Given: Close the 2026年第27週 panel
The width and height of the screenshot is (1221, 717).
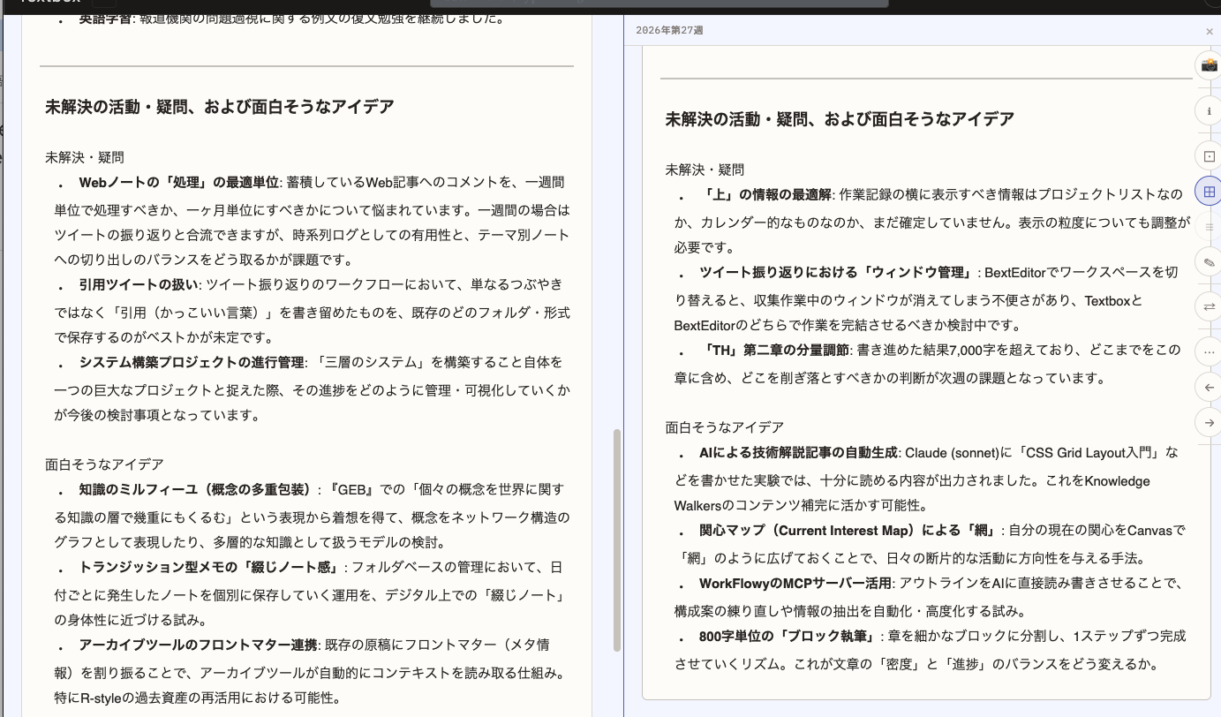Looking at the screenshot, I should 1210,31.
